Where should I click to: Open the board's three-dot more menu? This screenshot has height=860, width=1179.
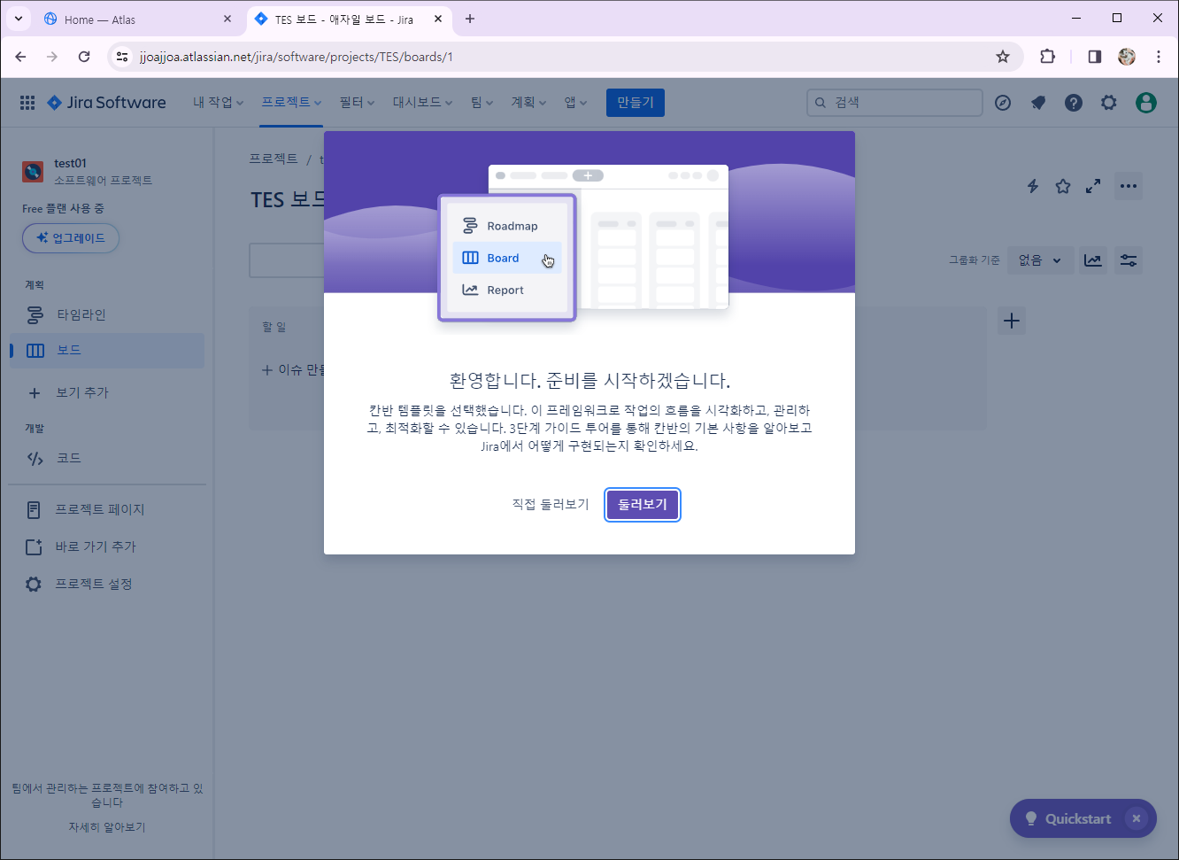[1129, 186]
